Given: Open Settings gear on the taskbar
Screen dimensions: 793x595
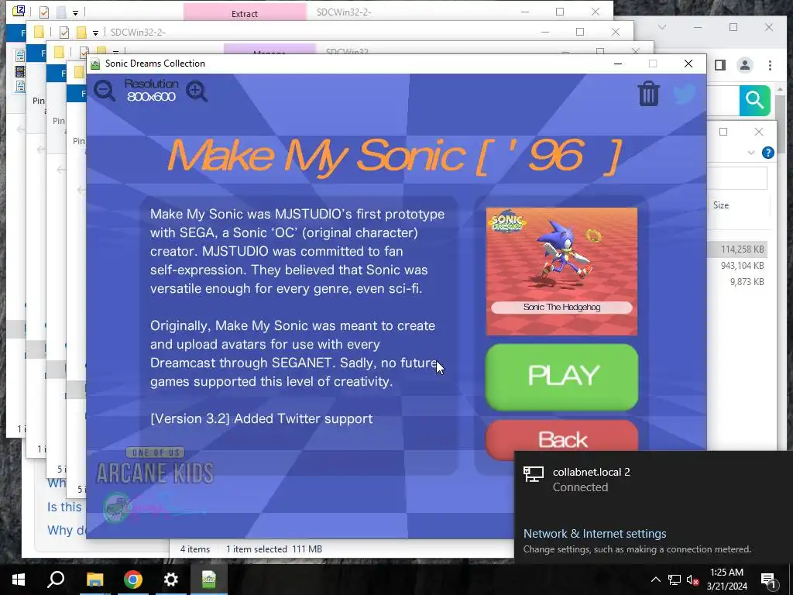Looking at the screenshot, I should click(x=171, y=580).
